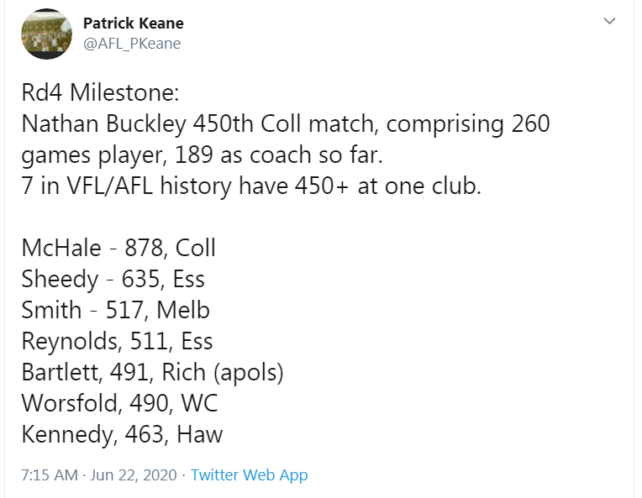
Task: Select the 'Kennedy, 463, Haw' line
Action: (x=122, y=434)
